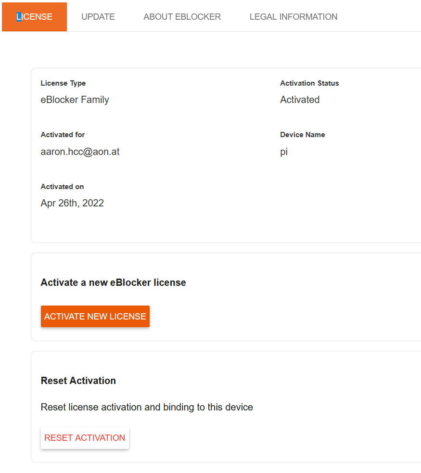The width and height of the screenshot is (421, 473).
Task: Click the Activated on label
Action: point(62,187)
